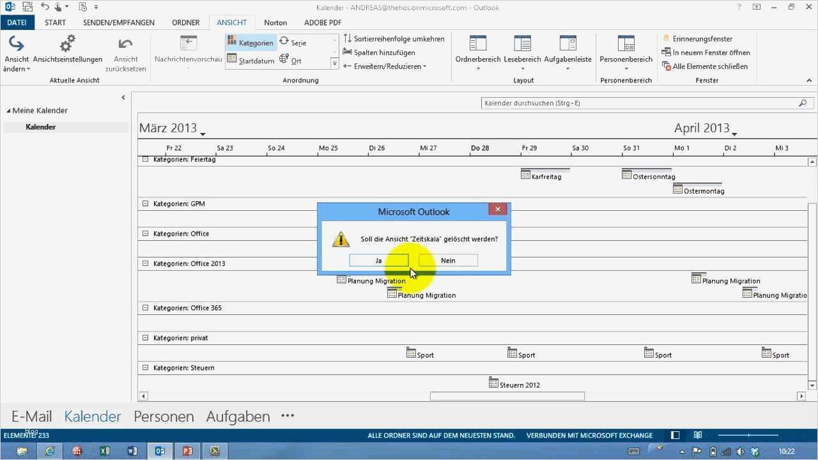The image size is (818, 460).
Task: Open the DATEI menu
Action: click(x=17, y=22)
